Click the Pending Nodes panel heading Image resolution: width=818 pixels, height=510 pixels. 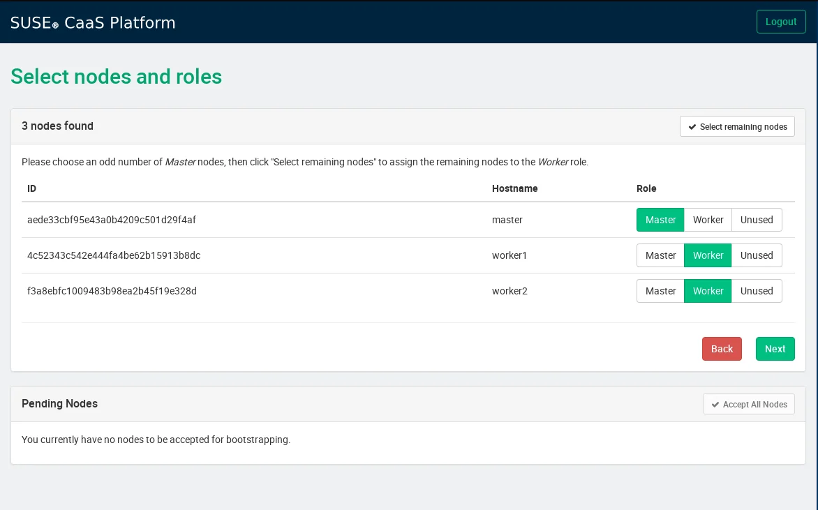pyautogui.click(x=60, y=404)
